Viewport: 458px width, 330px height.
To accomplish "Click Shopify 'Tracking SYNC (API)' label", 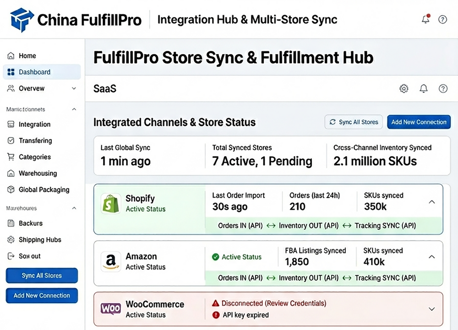I will [385, 226].
